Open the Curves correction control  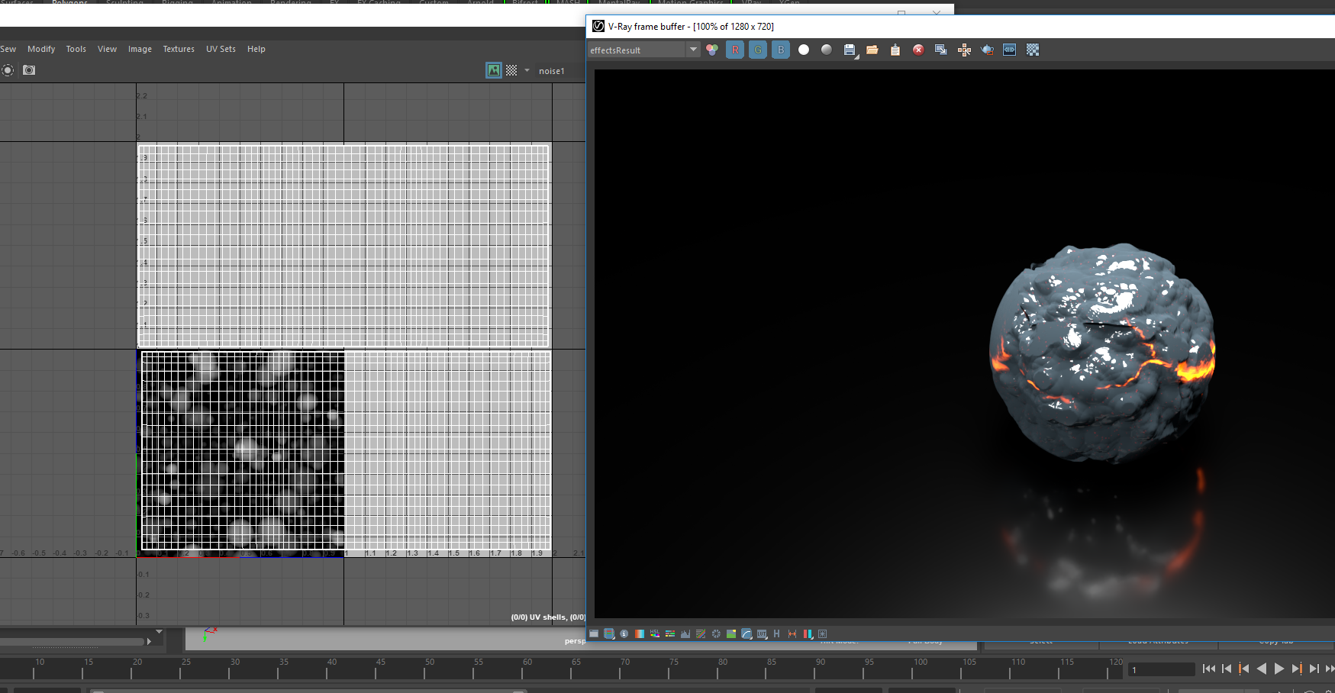click(746, 634)
